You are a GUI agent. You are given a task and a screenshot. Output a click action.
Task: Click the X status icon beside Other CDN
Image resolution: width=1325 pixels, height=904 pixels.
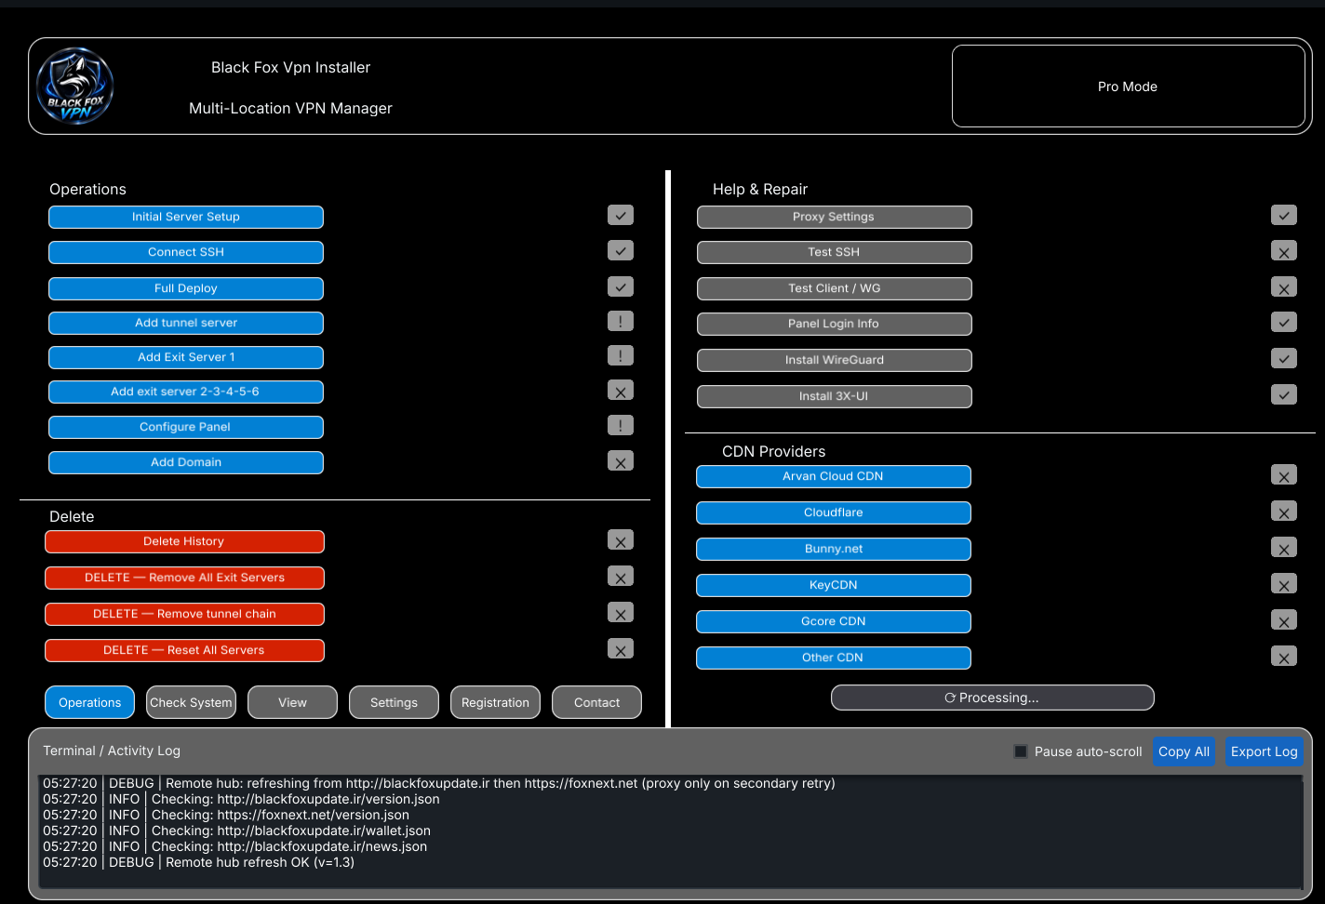(x=1284, y=658)
